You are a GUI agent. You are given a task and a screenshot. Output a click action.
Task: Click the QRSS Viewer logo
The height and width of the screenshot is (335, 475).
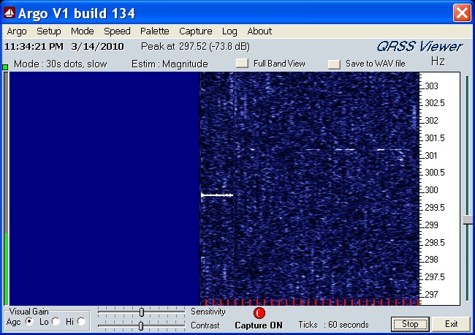[x=419, y=47]
